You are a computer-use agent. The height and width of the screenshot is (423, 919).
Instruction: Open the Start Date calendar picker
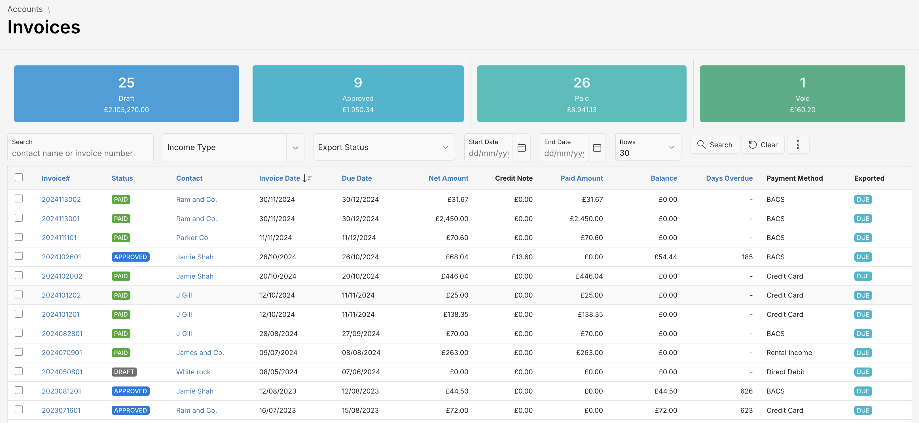[x=521, y=148]
